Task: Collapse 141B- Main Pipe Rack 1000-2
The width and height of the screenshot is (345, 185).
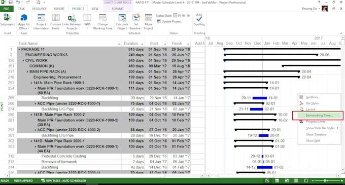Action: point(31,115)
